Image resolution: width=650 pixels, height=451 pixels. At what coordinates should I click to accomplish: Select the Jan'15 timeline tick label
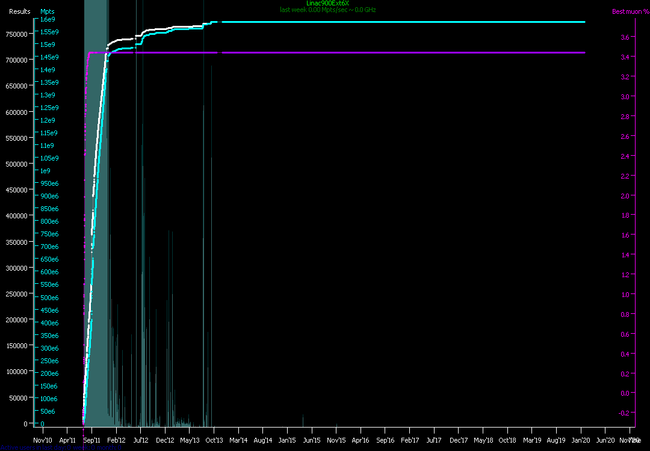[x=288, y=440]
